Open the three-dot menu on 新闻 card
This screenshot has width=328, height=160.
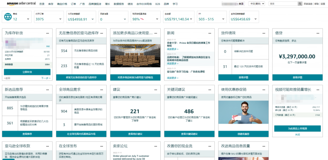(210, 33)
